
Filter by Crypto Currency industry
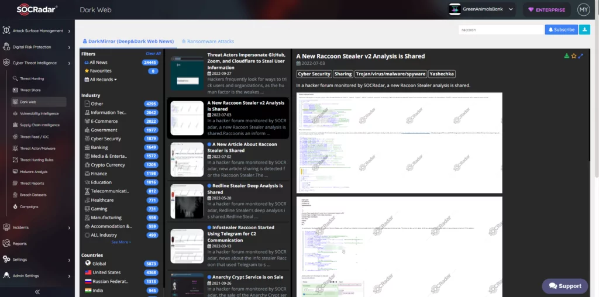pos(105,165)
